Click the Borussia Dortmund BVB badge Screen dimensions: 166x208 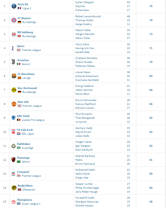[x=14, y=90]
